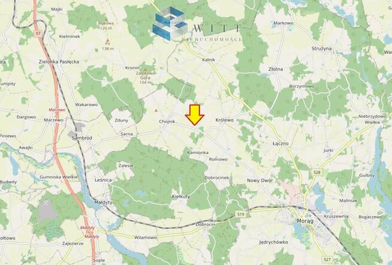Image resolution: width=392 pixels, height=265 pixels.
Task: Click the 519 road number badge
Action: coord(240,214)
